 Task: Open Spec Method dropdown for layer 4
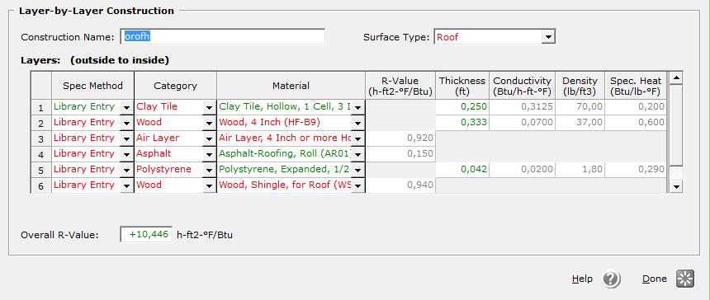[x=126, y=154]
